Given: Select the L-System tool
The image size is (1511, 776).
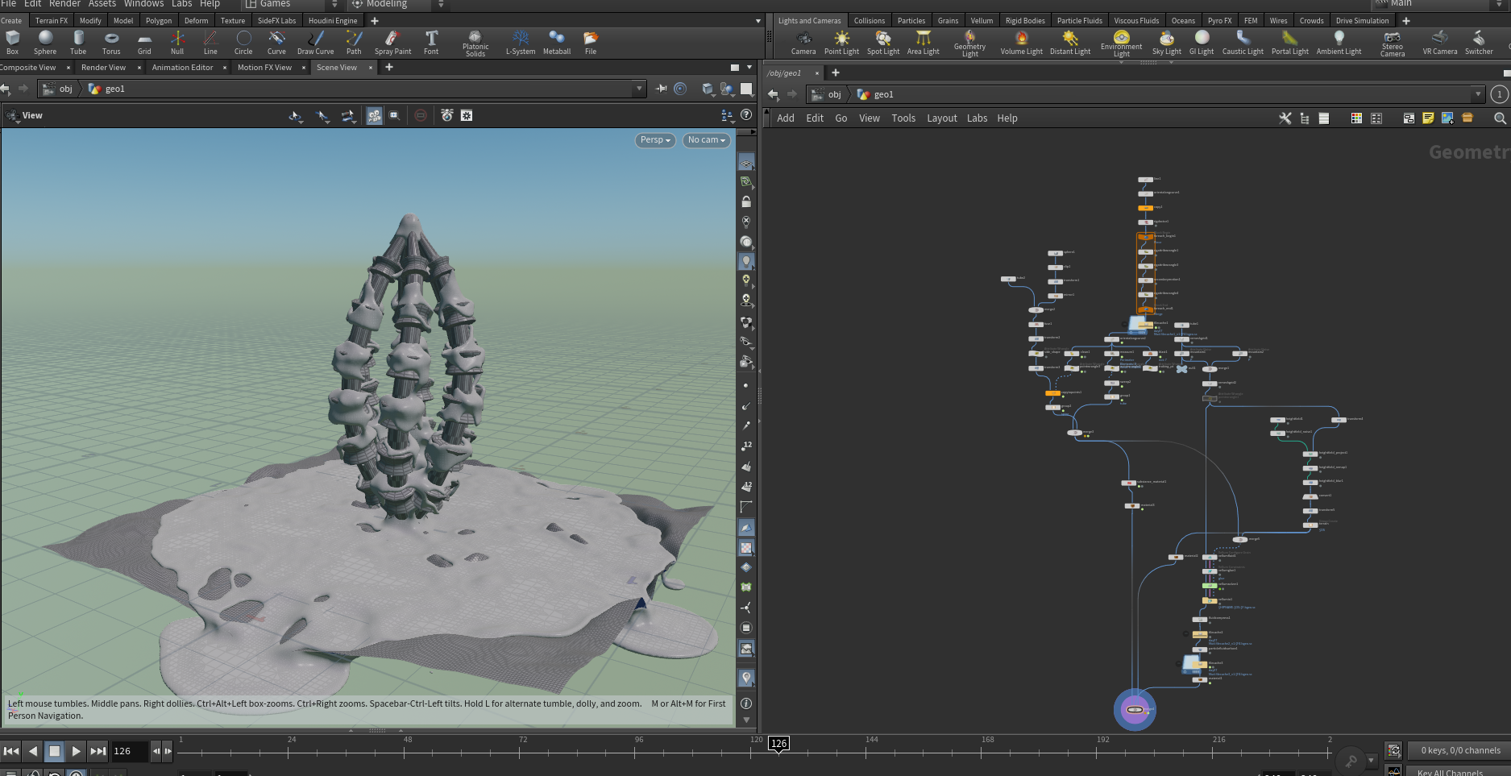Looking at the screenshot, I should tap(521, 42).
